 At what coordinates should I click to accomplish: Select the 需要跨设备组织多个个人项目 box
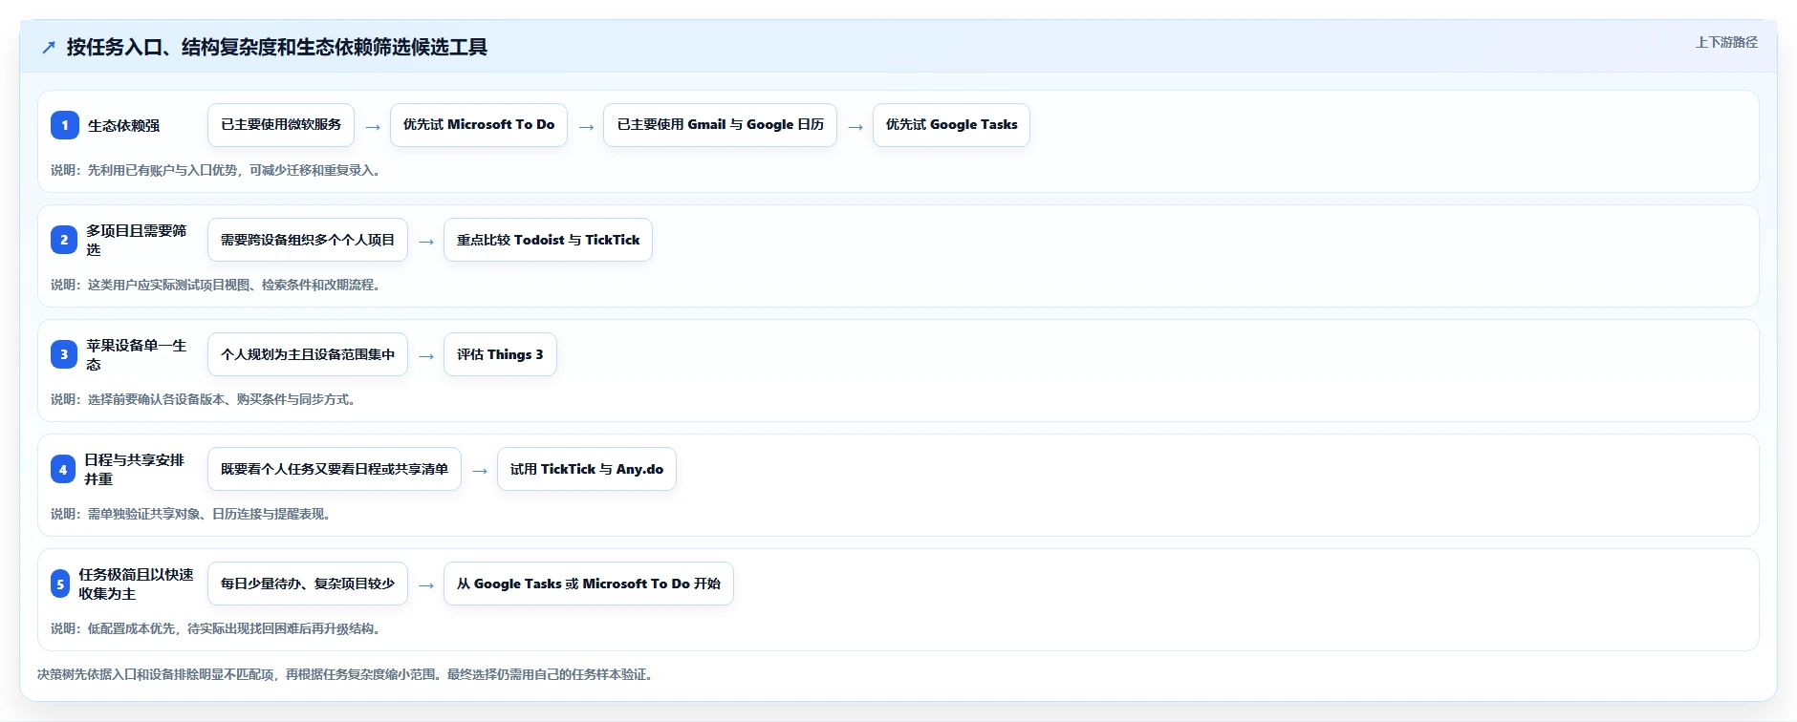point(308,240)
